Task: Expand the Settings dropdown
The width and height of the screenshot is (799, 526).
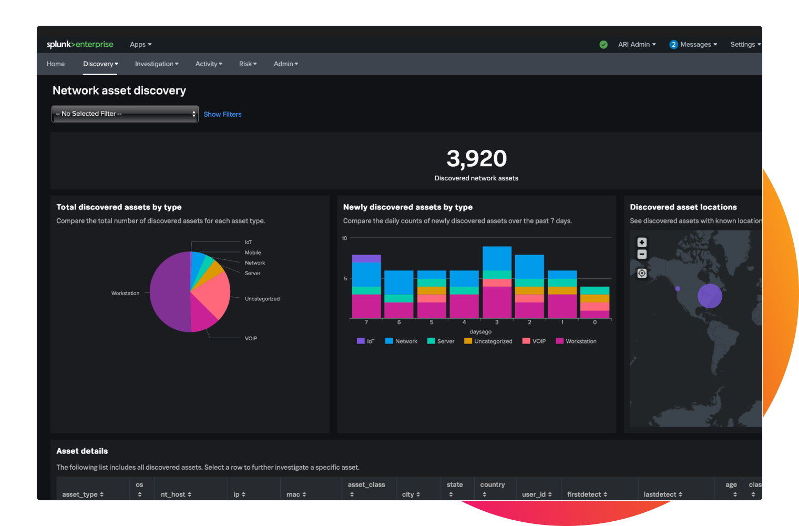Action: click(744, 44)
